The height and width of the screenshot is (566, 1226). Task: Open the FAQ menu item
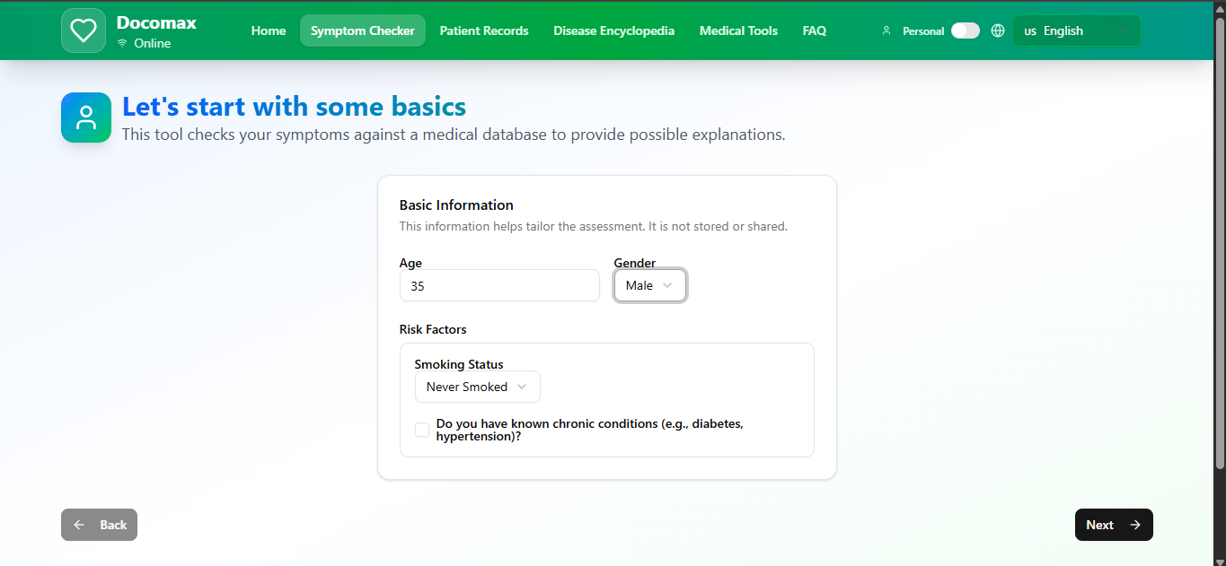click(815, 30)
